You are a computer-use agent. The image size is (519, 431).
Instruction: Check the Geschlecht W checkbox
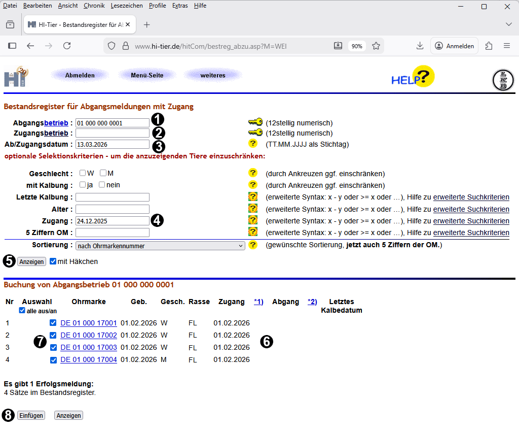(83, 173)
